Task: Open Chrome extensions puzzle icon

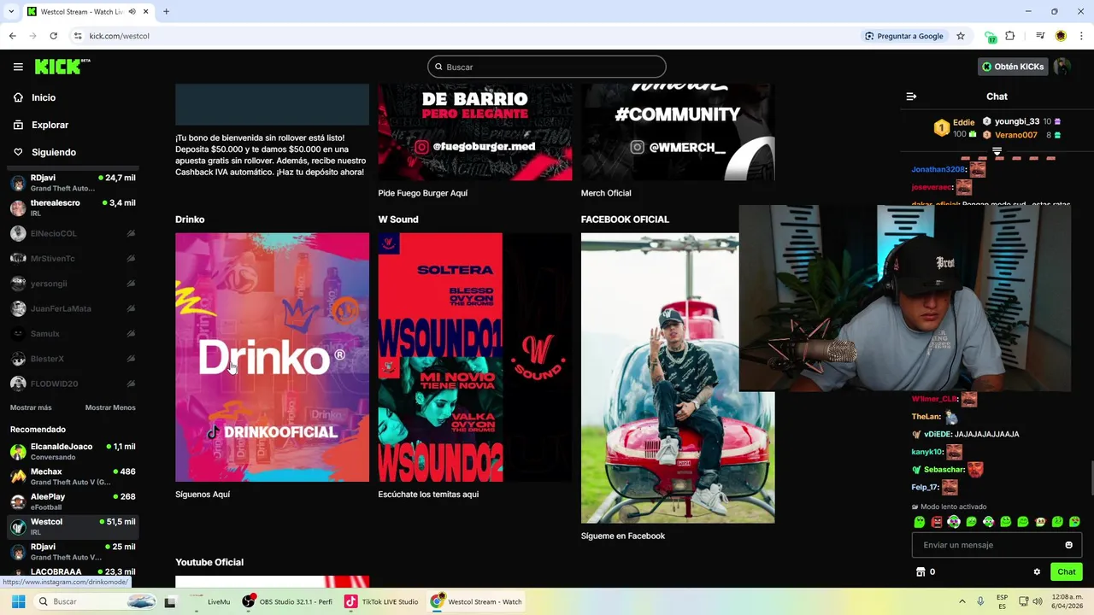Action: pyautogui.click(x=1010, y=36)
